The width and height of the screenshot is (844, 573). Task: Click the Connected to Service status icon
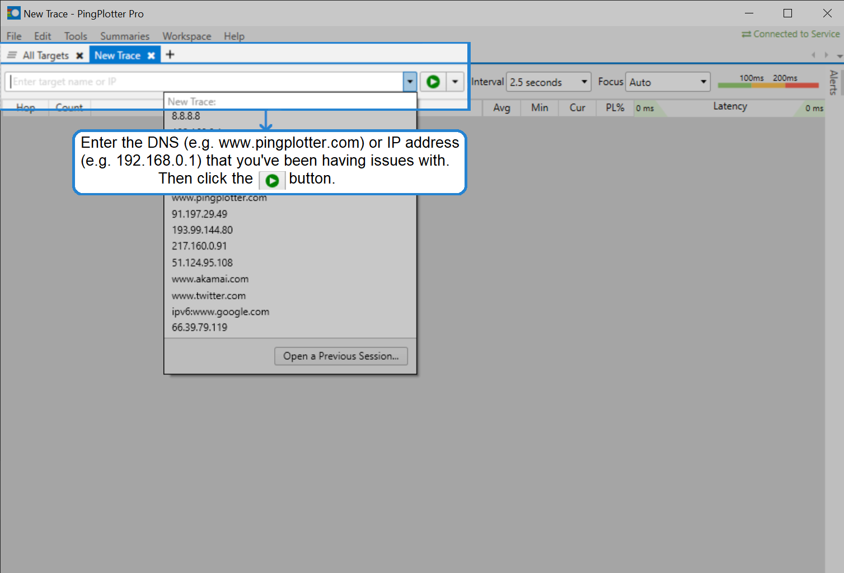tap(746, 34)
